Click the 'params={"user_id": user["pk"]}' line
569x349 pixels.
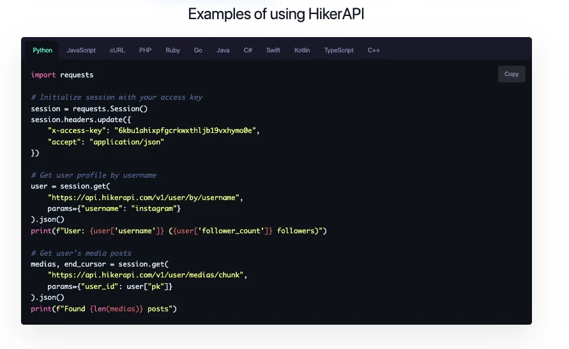[x=110, y=286]
